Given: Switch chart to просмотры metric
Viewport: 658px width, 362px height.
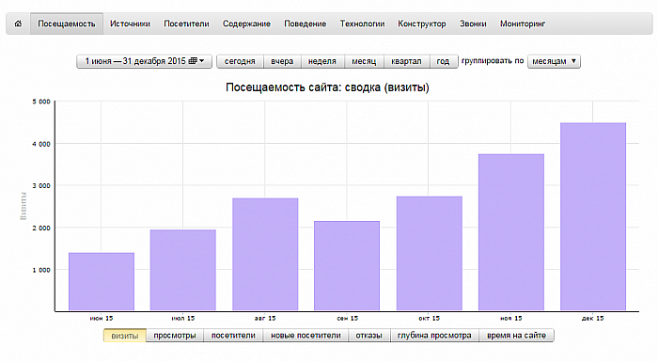Looking at the screenshot, I should tap(175, 336).
